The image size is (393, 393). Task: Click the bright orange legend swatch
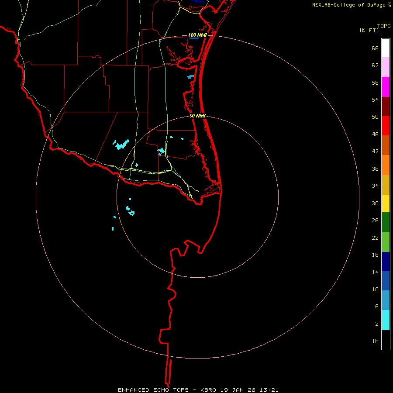click(x=386, y=165)
